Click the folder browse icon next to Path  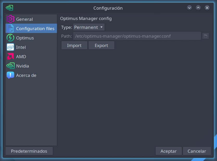tap(206, 36)
